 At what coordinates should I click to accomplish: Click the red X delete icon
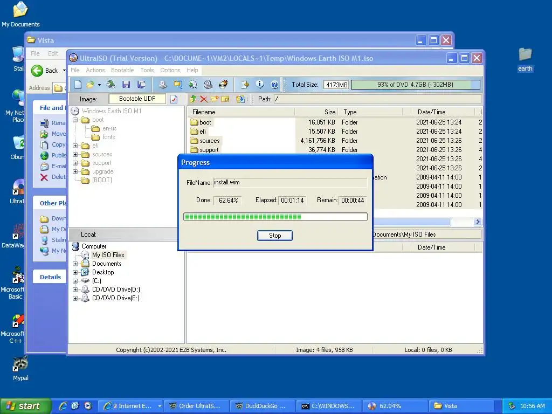click(x=203, y=99)
